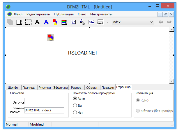Open the Файл menu

click(x=18, y=14)
